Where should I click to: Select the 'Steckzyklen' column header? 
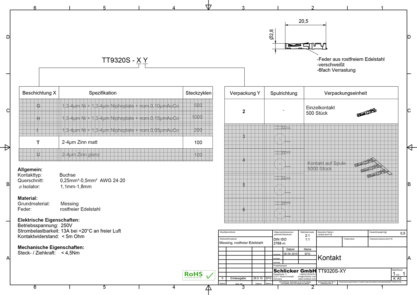tap(198, 93)
